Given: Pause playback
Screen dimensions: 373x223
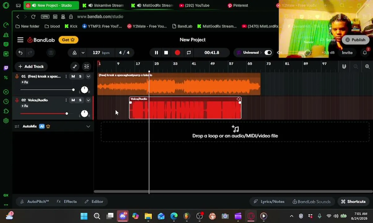Looking at the screenshot, I should click(x=156, y=53).
